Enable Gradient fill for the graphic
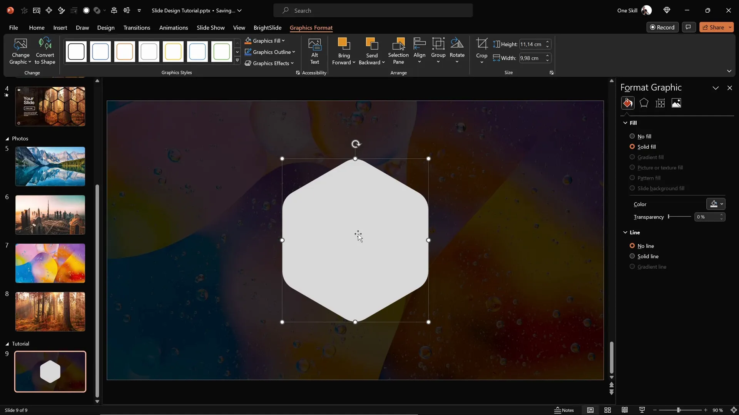 (632, 157)
